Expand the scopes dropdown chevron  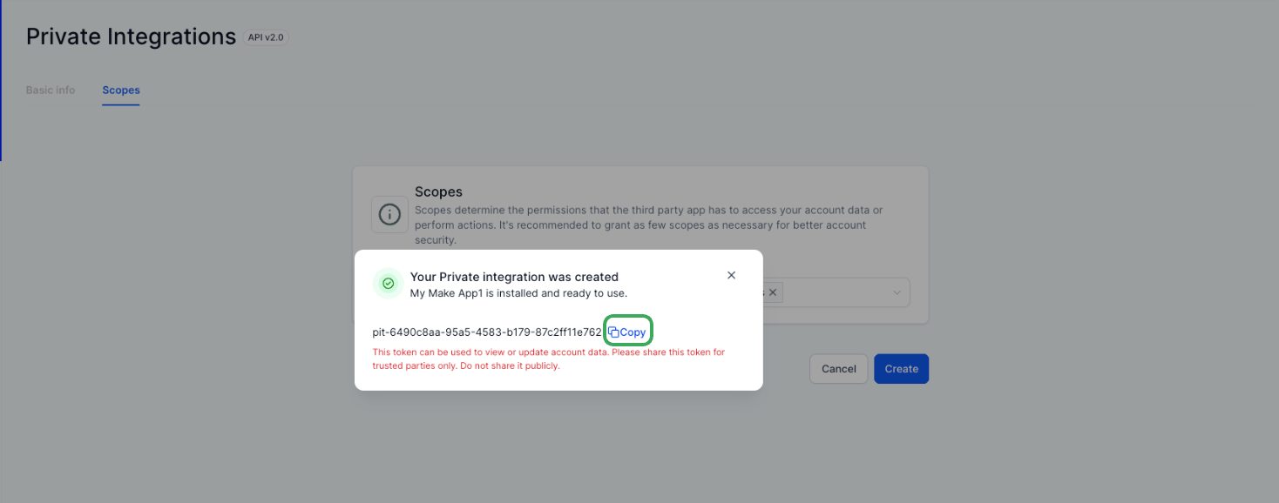(x=897, y=292)
